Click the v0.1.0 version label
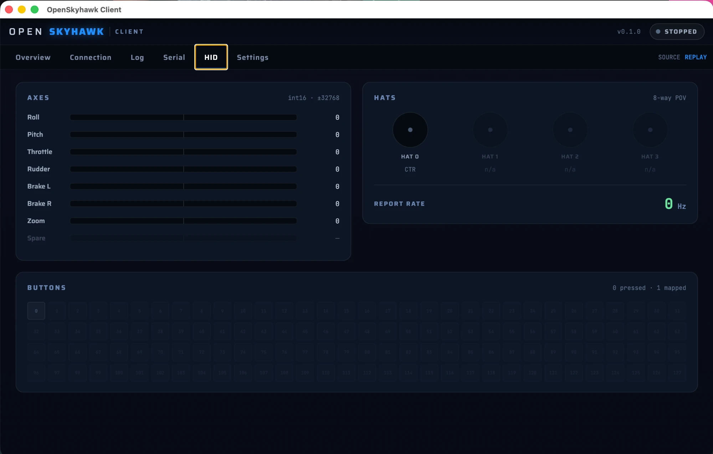Screen dimensions: 713x454 pos(629,32)
